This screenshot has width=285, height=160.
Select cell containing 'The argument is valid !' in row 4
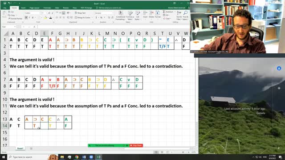pos(32,60)
